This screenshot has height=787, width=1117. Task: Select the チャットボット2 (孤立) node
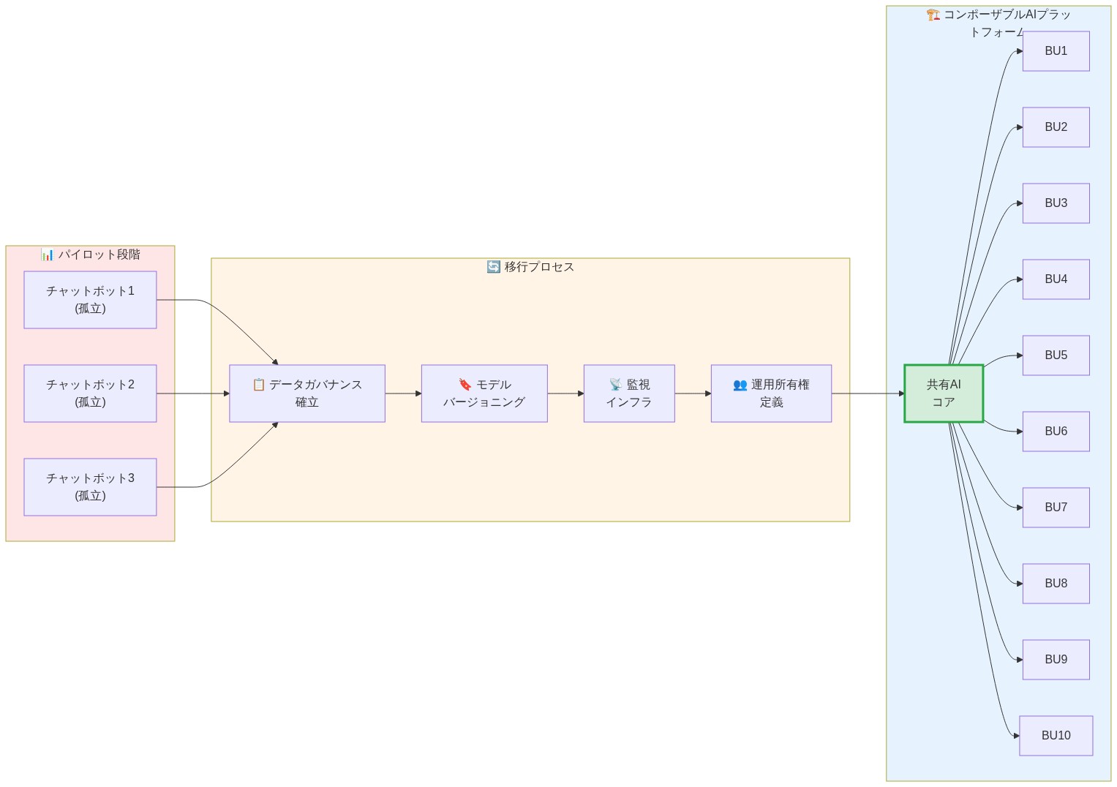(90, 393)
